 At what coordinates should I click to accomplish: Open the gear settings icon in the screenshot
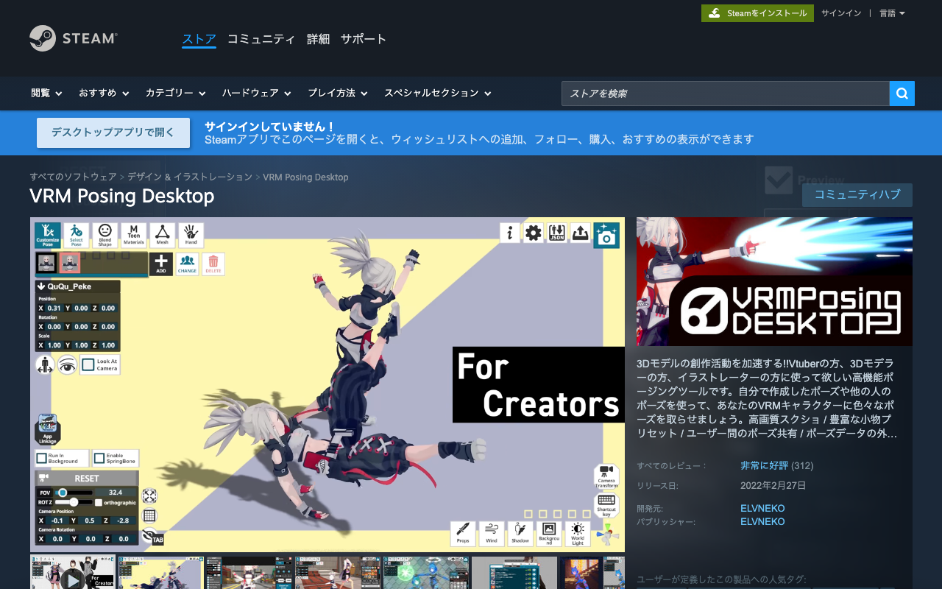[x=533, y=233]
